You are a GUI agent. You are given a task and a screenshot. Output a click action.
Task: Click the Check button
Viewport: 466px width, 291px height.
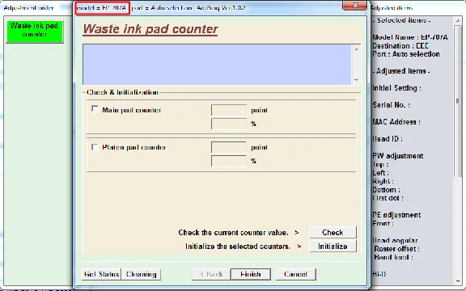pyautogui.click(x=333, y=232)
